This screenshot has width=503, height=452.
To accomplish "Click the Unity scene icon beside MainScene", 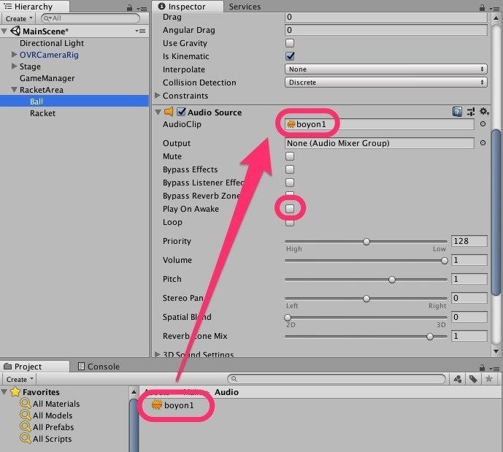I will (x=15, y=31).
